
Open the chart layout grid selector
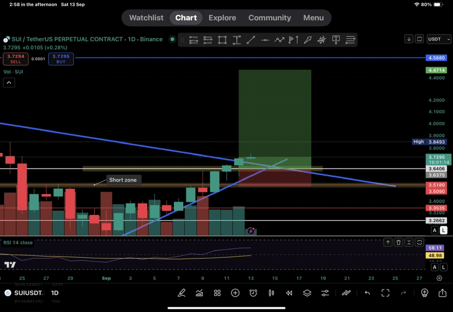click(x=217, y=293)
